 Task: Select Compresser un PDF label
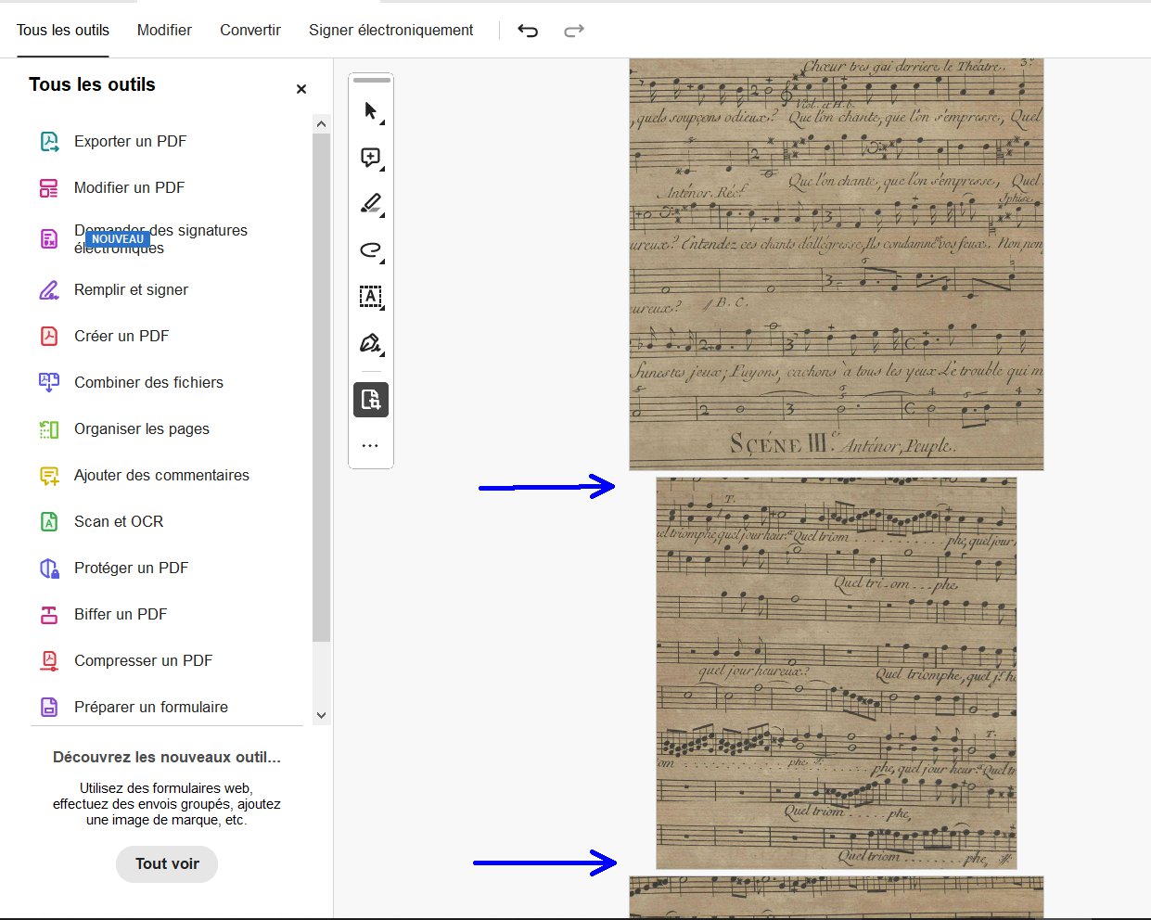143,660
